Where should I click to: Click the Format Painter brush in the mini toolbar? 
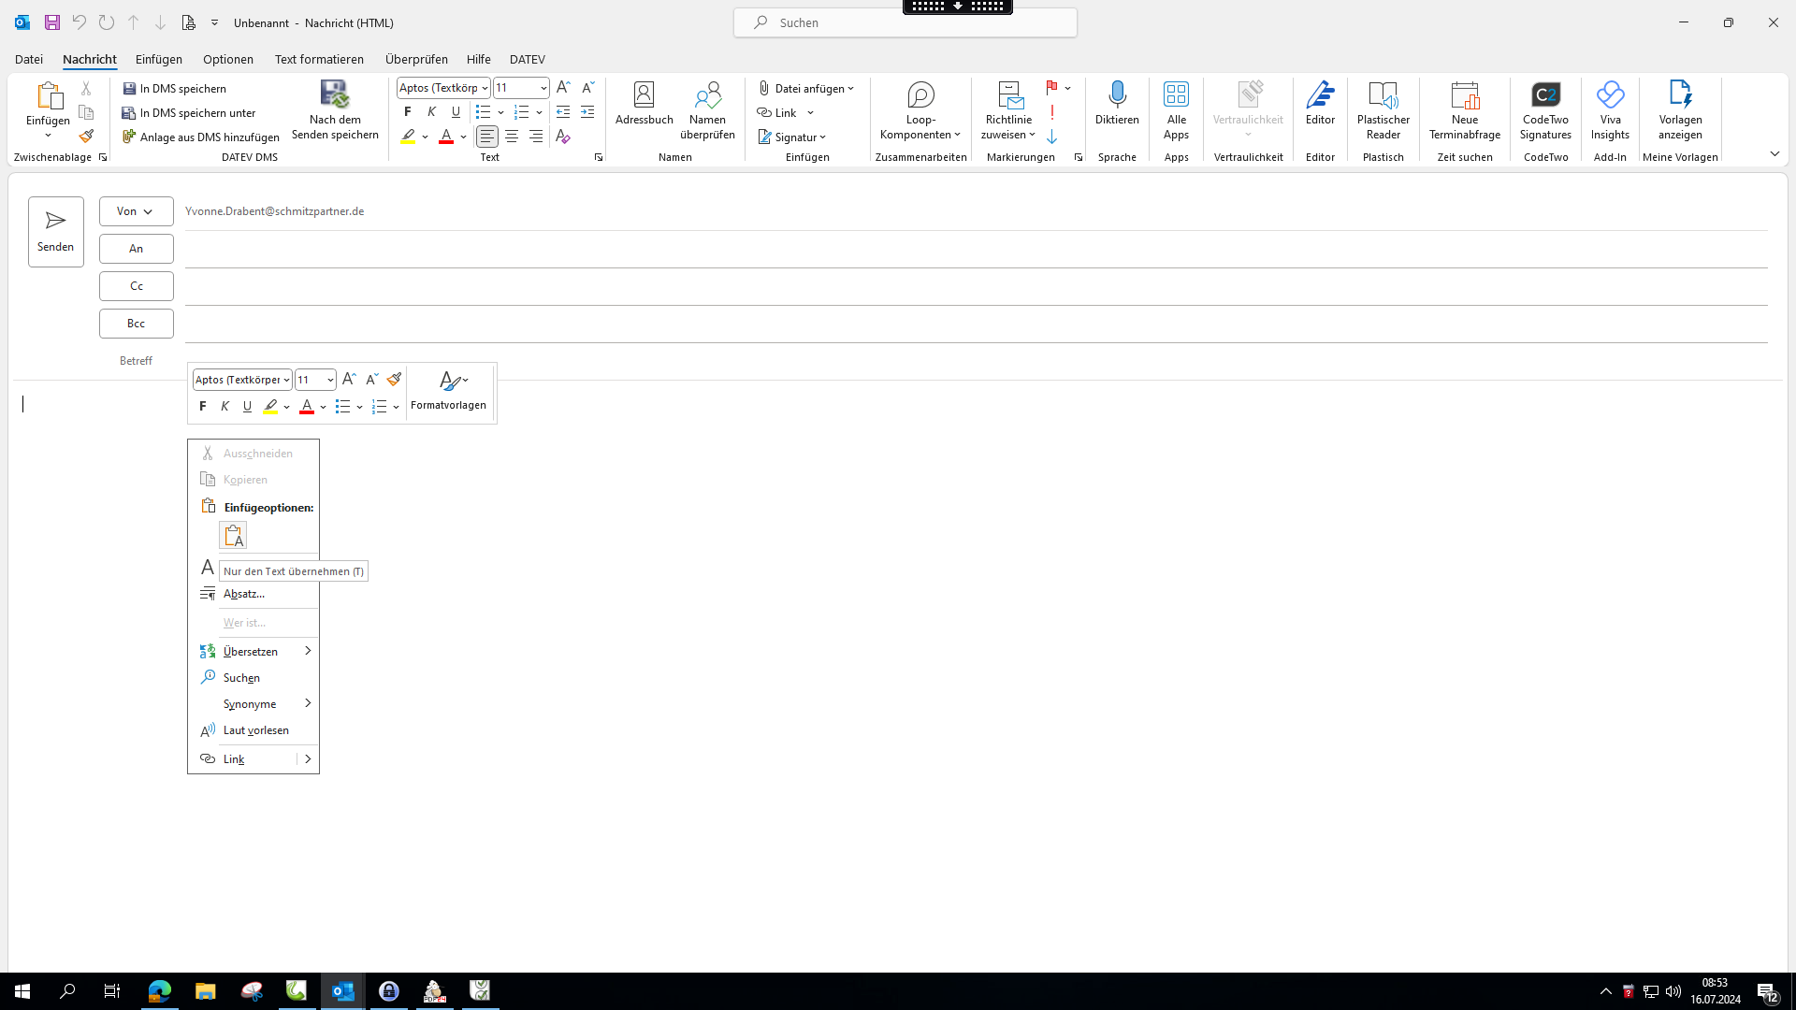(394, 379)
